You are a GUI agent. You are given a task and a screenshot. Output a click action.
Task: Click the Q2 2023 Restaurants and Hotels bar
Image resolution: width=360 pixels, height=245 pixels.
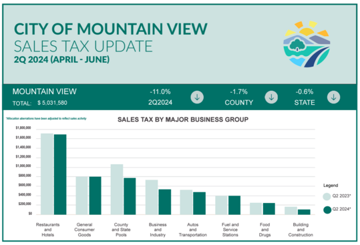pos(47,174)
